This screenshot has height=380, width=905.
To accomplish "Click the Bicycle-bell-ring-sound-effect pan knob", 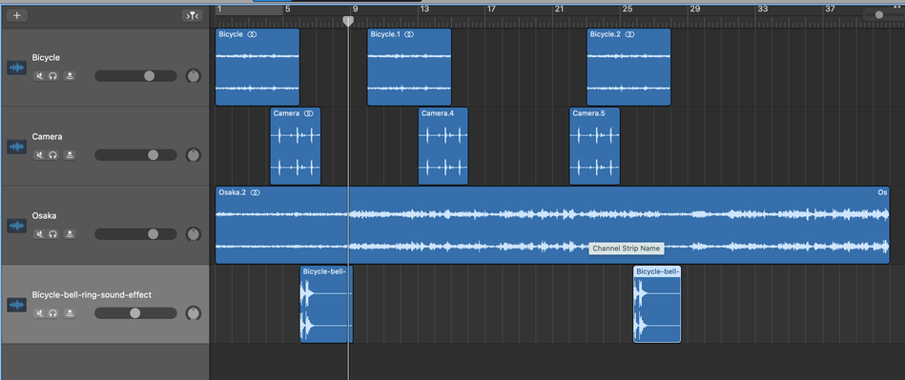I will point(194,312).
